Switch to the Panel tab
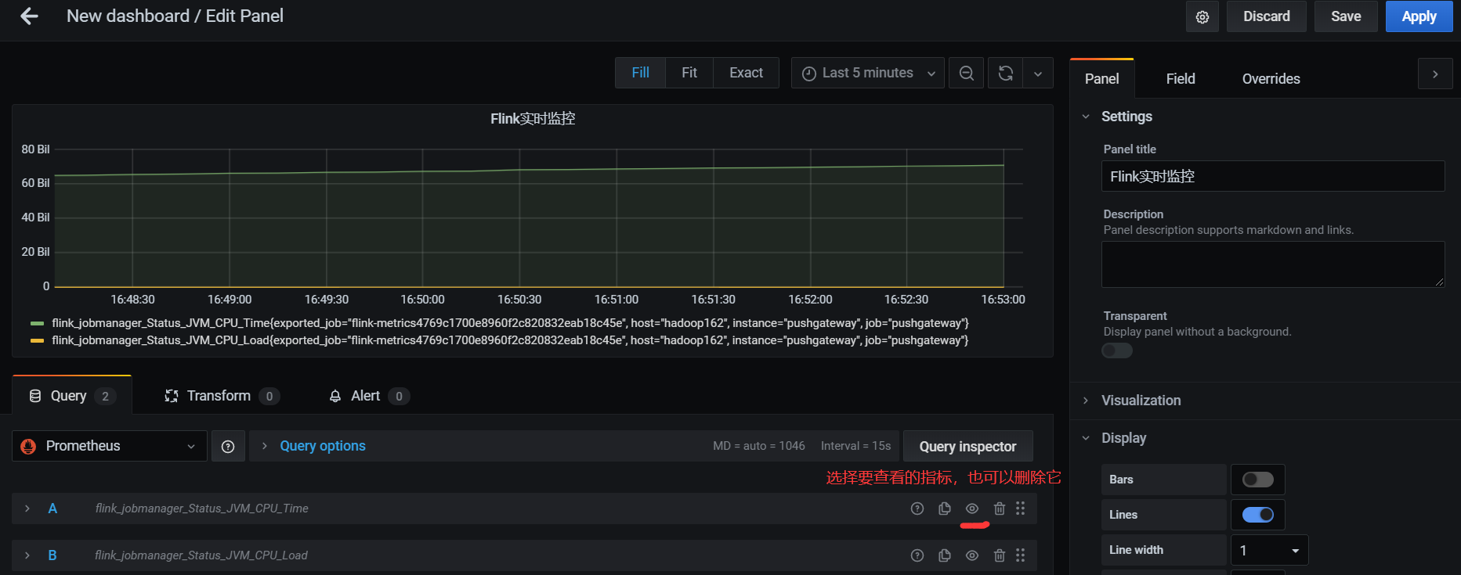This screenshot has width=1461, height=575. coord(1101,79)
